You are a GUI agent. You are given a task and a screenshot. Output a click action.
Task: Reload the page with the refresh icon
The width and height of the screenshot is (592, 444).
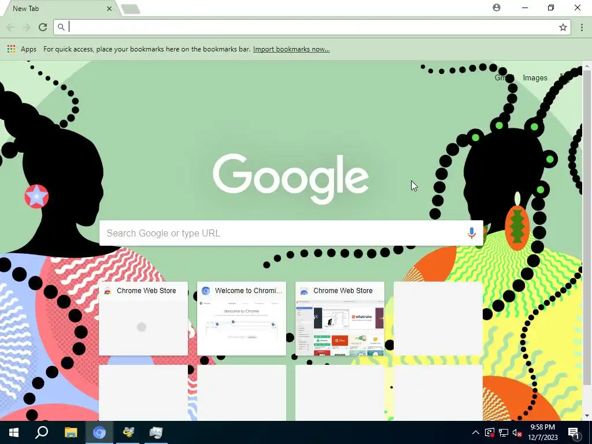pos(43,27)
